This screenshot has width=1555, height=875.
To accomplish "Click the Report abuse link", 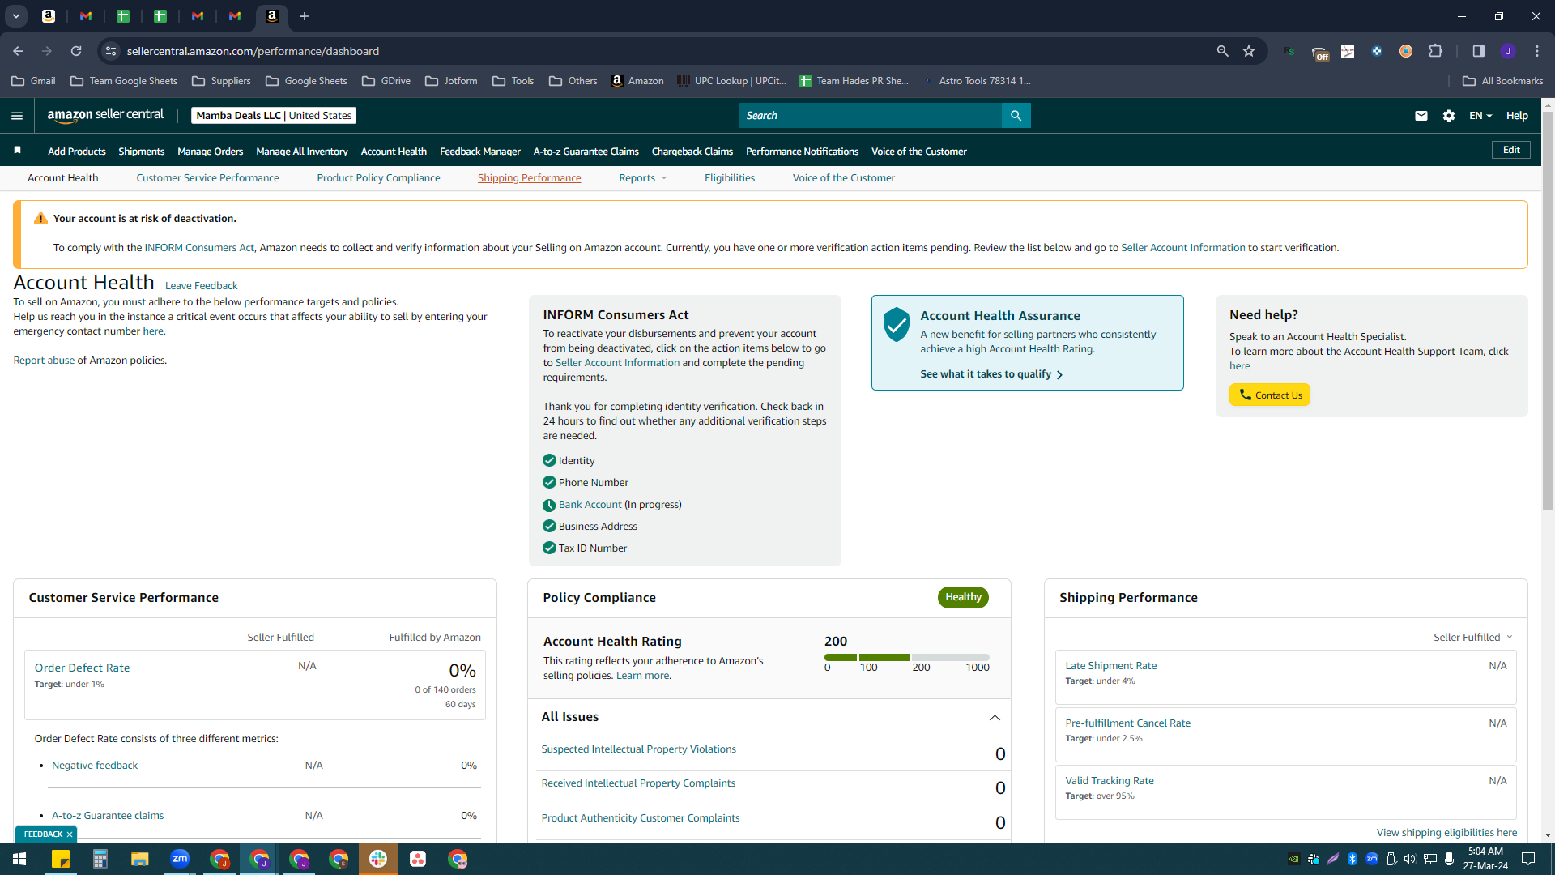I will coord(44,361).
